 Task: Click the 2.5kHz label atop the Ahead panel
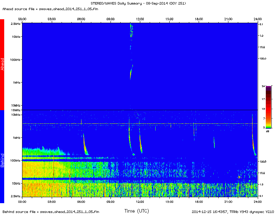pyautogui.click(x=16, y=24)
